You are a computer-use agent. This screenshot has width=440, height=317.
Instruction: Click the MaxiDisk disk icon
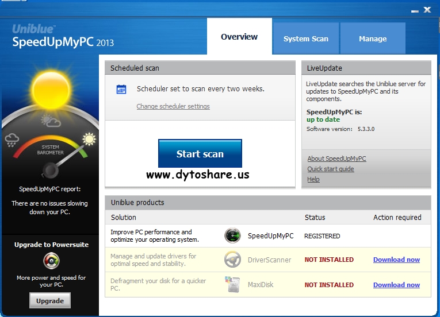pos(232,284)
